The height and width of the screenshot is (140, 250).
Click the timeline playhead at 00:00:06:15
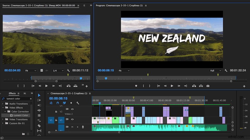(x=100, y=103)
